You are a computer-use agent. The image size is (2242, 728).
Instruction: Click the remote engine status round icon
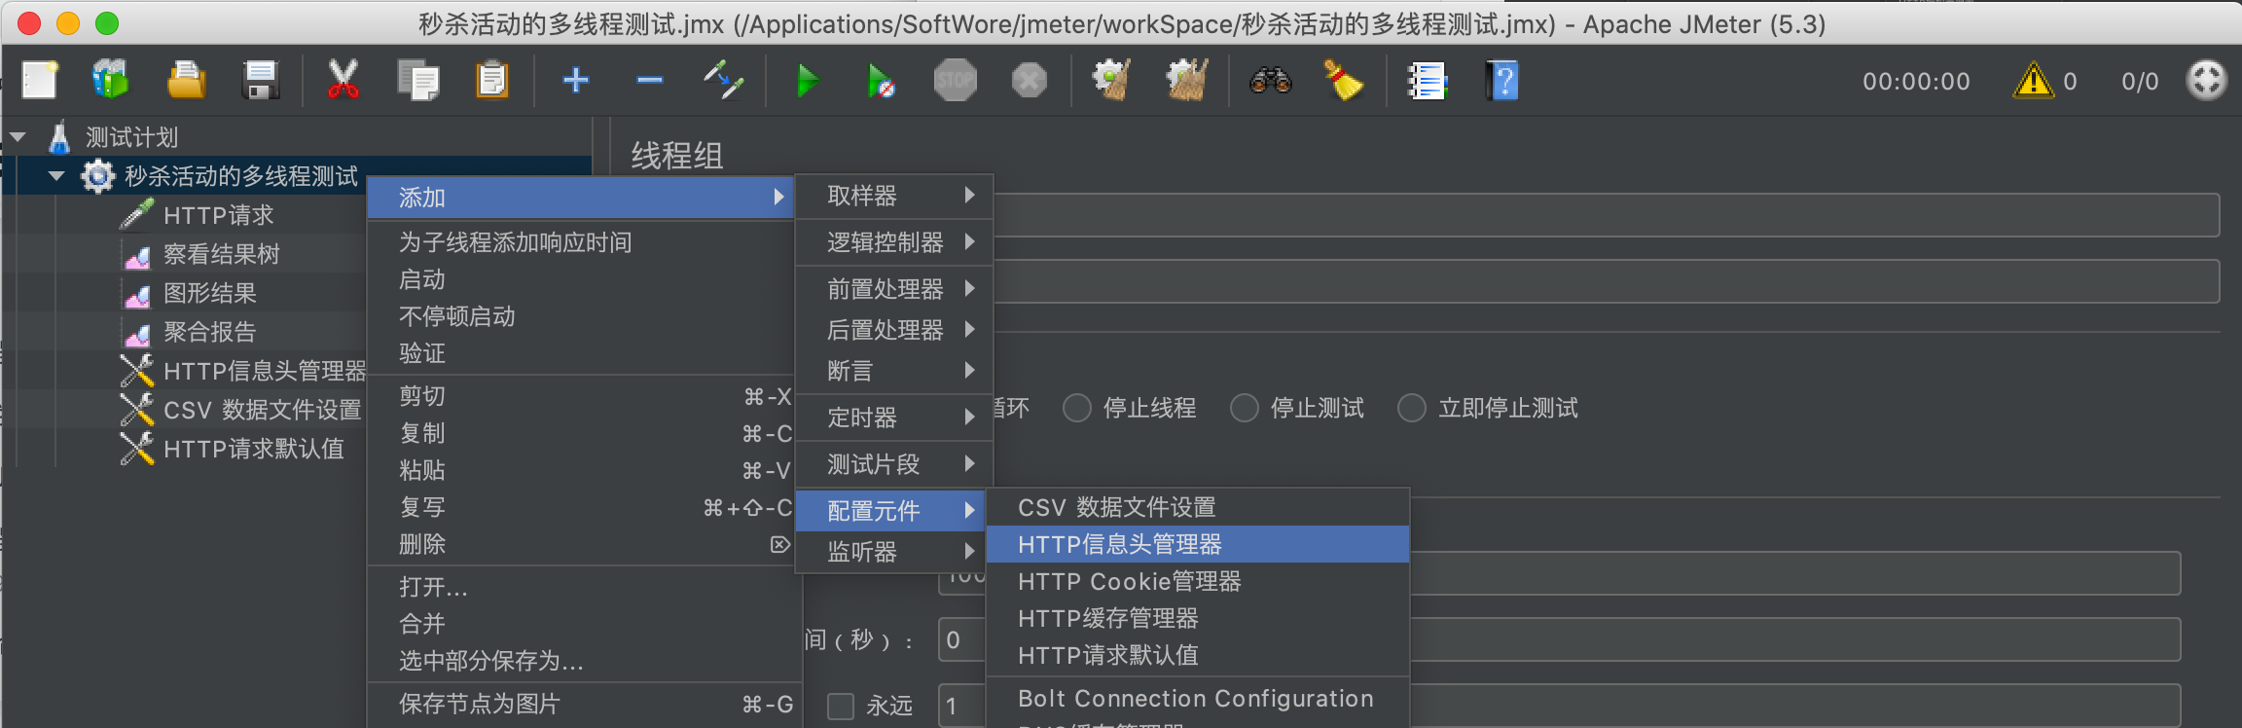(2206, 81)
